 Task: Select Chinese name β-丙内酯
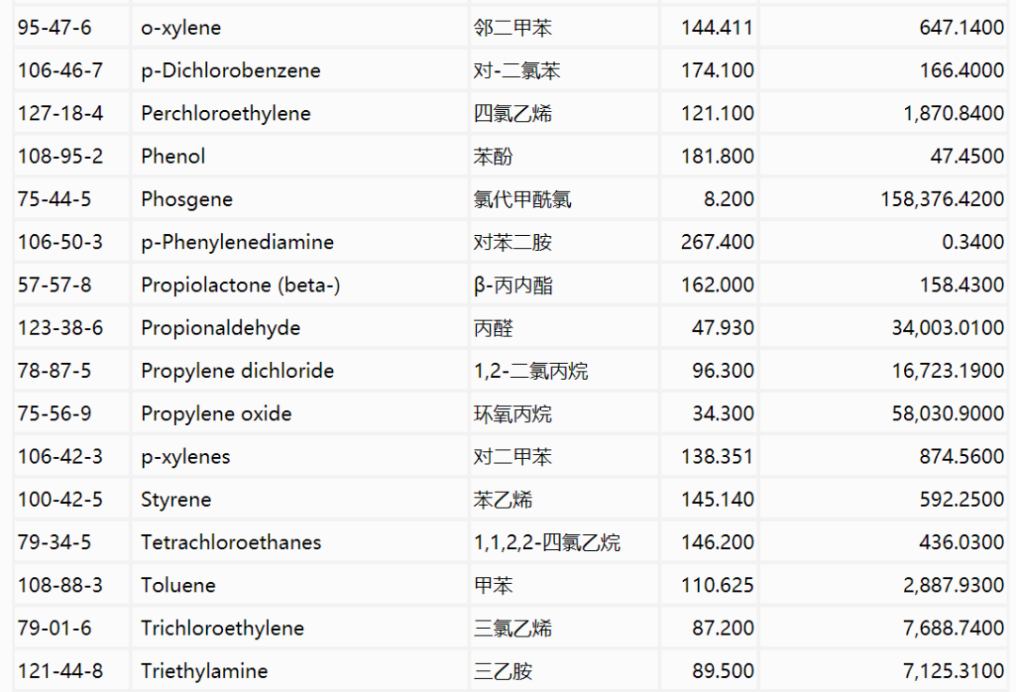pos(513,285)
